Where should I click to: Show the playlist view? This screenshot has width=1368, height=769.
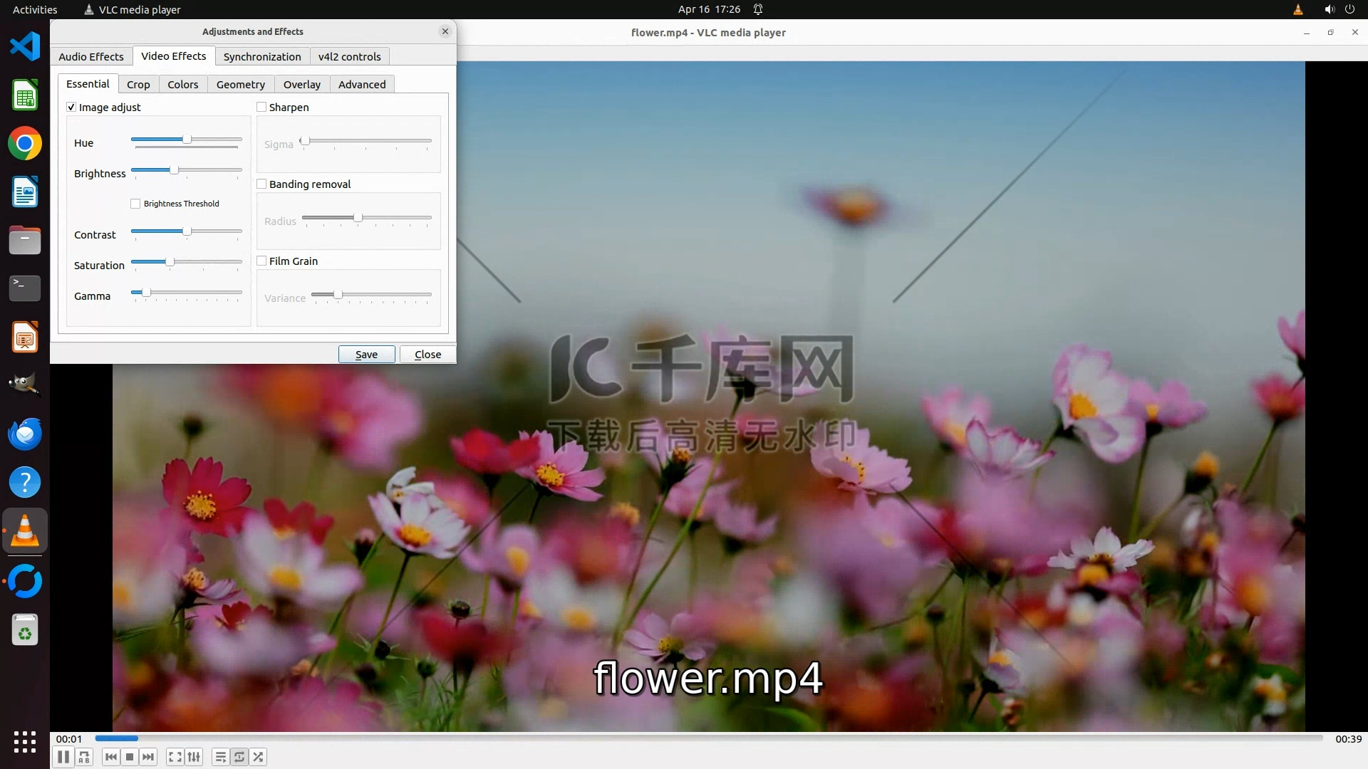[x=220, y=757]
